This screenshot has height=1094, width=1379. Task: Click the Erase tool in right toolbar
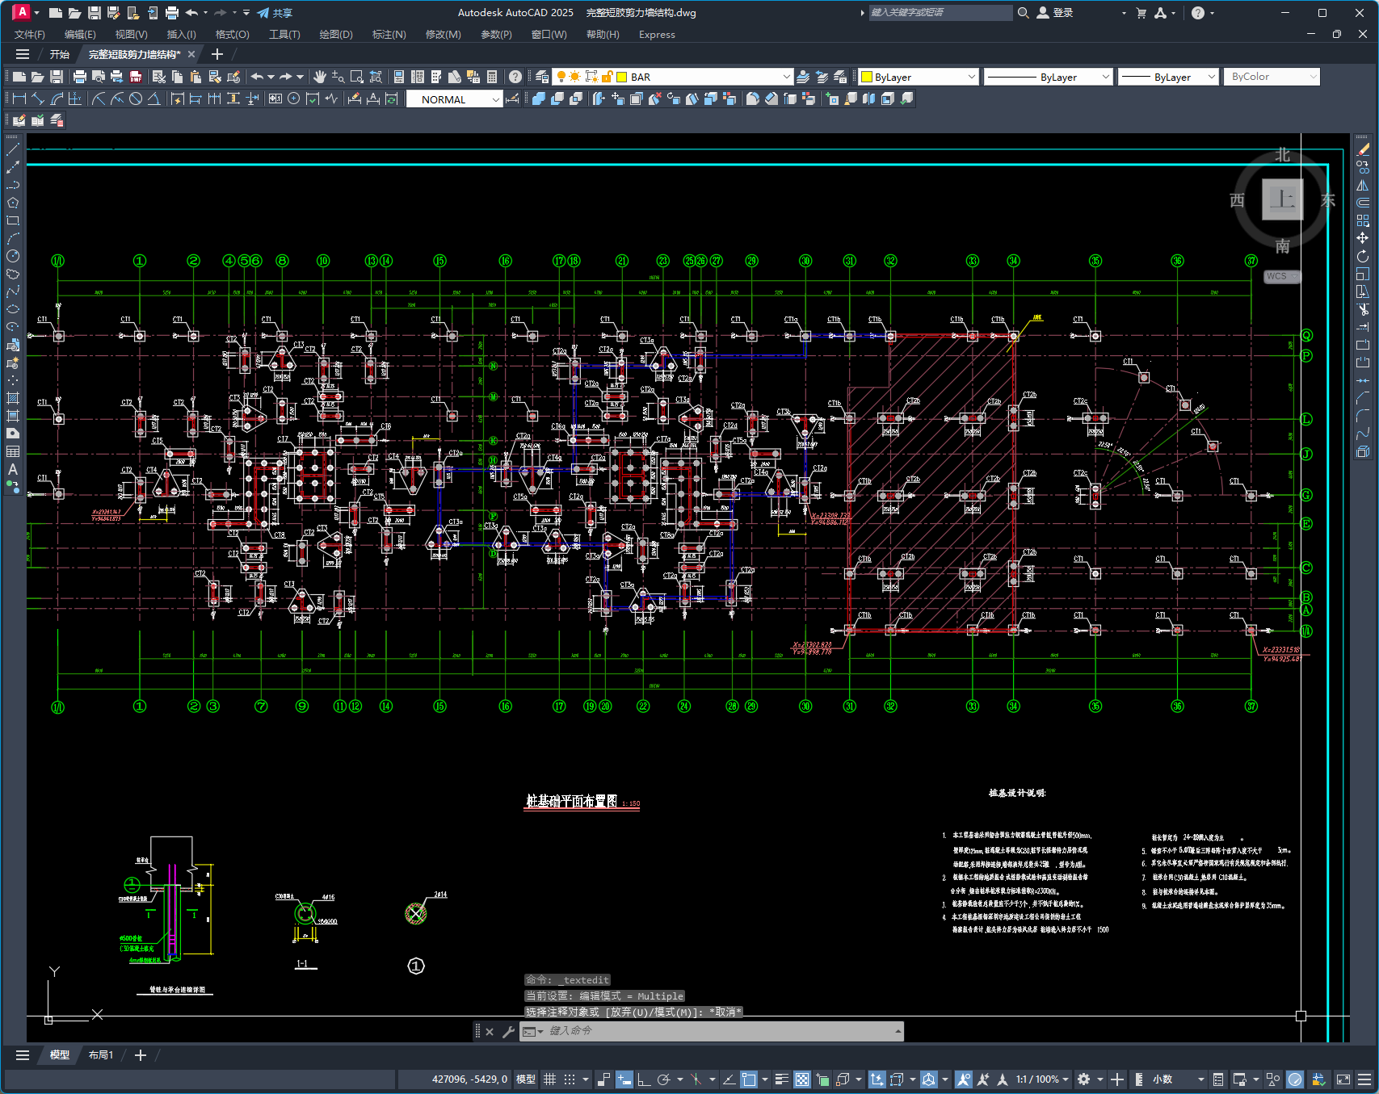click(x=1363, y=149)
